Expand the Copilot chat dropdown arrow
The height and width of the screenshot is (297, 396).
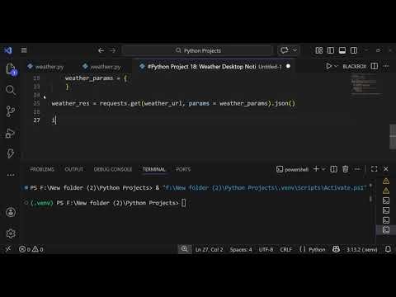295,50
